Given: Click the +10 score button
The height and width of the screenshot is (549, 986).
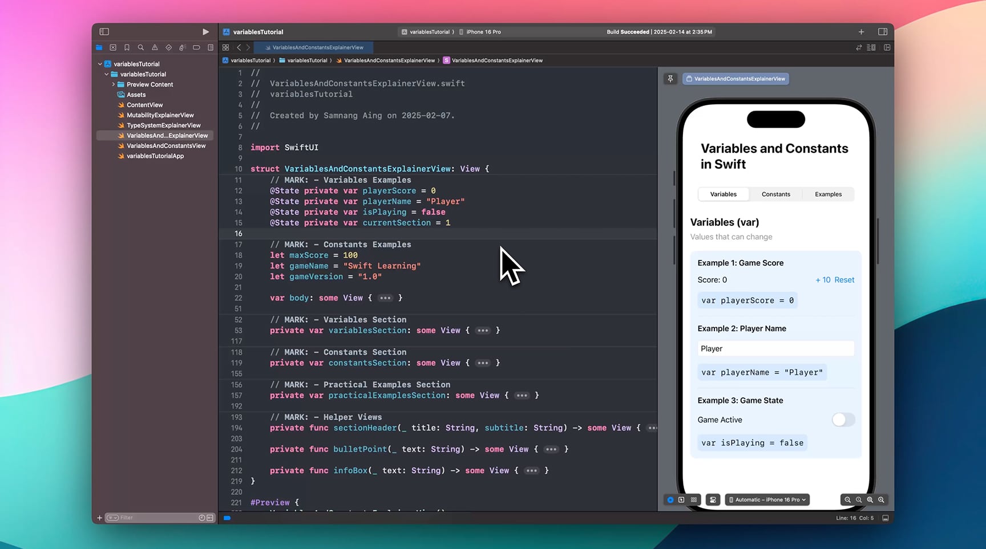Looking at the screenshot, I should (x=823, y=280).
